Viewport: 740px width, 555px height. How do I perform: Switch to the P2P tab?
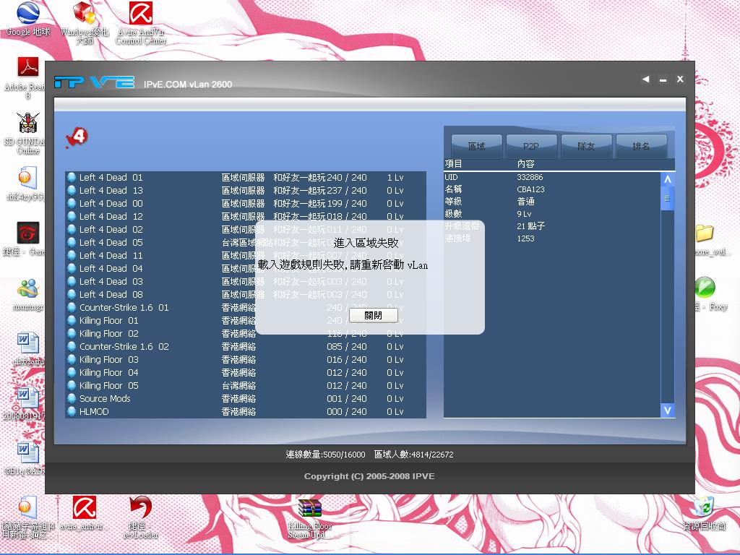coord(530,145)
